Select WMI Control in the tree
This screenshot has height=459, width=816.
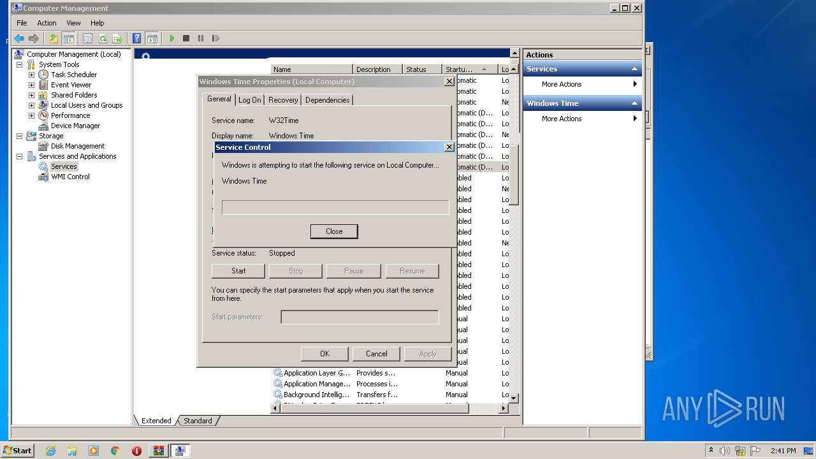coord(70,177)
